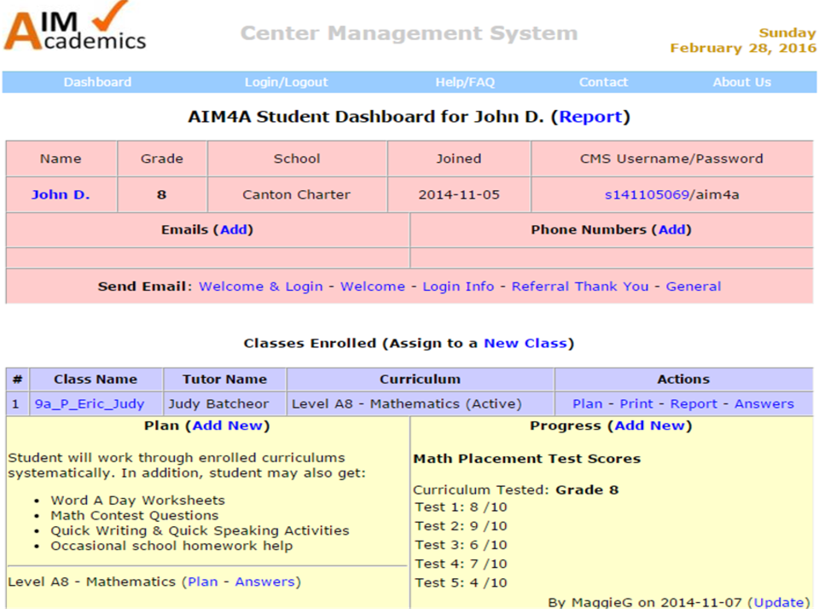Viewport: 819px width, 614px height.
Task: Add a new phone number
Action: point(673,229)
